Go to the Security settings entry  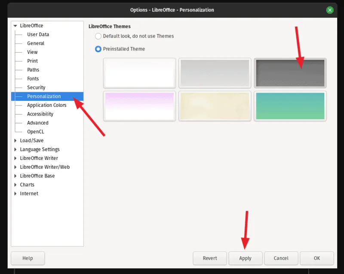(x=36, y=87)
